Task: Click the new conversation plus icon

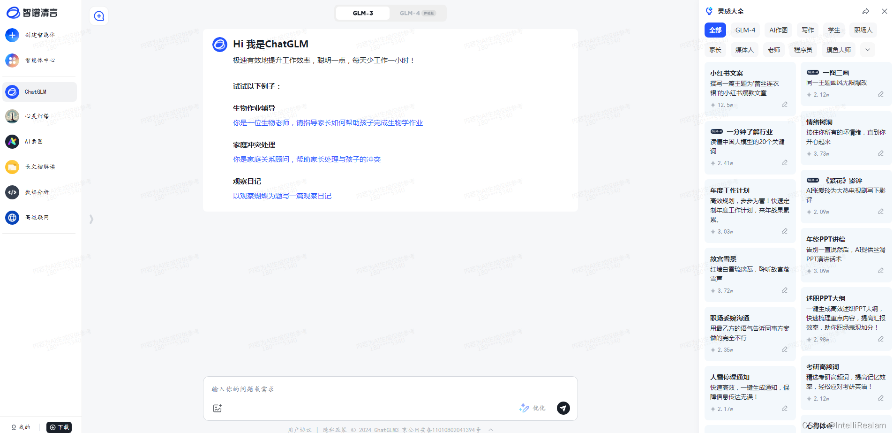Action: pos(99,16)
